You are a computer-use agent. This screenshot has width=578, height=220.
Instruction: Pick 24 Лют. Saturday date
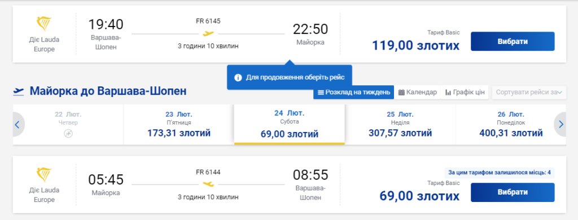tap(290, 124)
